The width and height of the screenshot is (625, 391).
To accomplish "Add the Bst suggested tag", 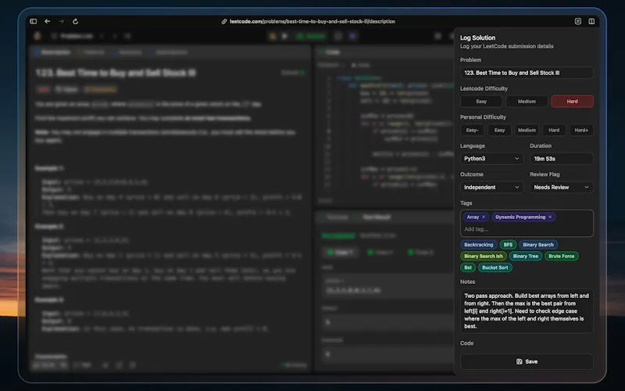I will tap(468, 267).
